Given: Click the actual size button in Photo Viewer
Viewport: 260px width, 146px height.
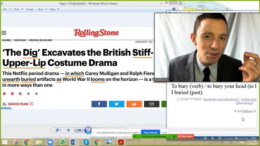Looking at the screenshot, I should point(68,130).
